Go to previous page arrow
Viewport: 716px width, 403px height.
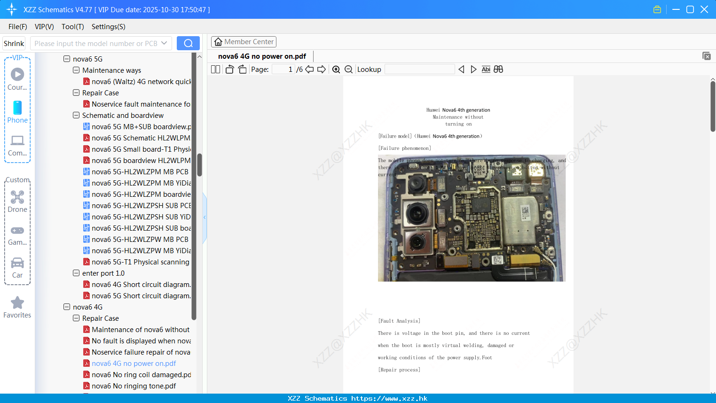[309, 70]
